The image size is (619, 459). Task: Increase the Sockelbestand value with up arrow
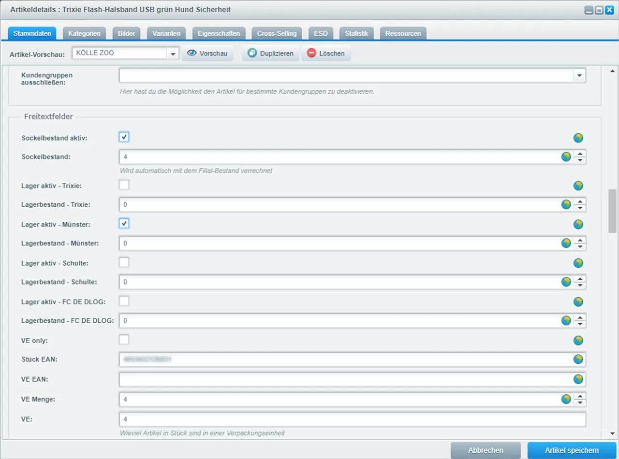580,154
